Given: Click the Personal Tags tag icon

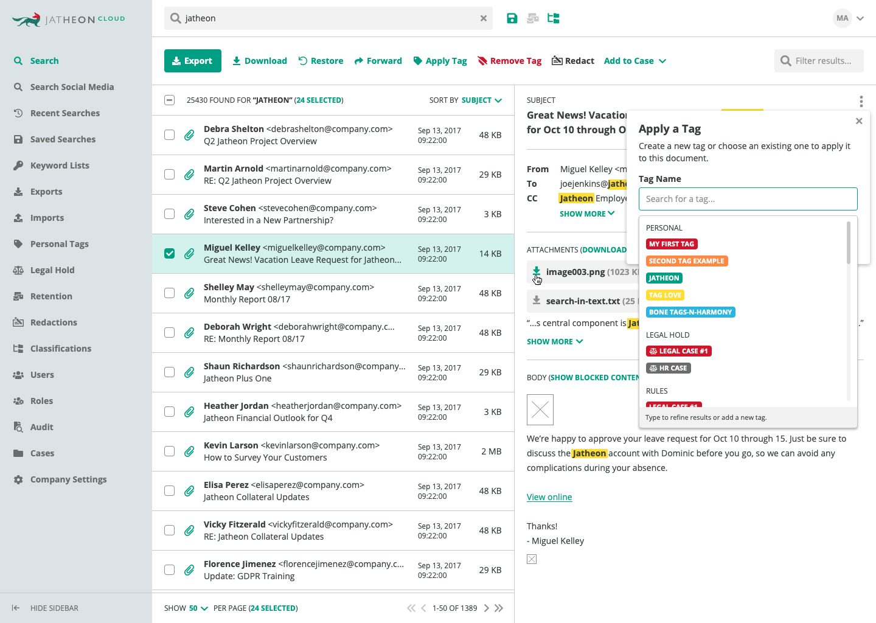Looking at the screenshot, I should tap(18, 244).
